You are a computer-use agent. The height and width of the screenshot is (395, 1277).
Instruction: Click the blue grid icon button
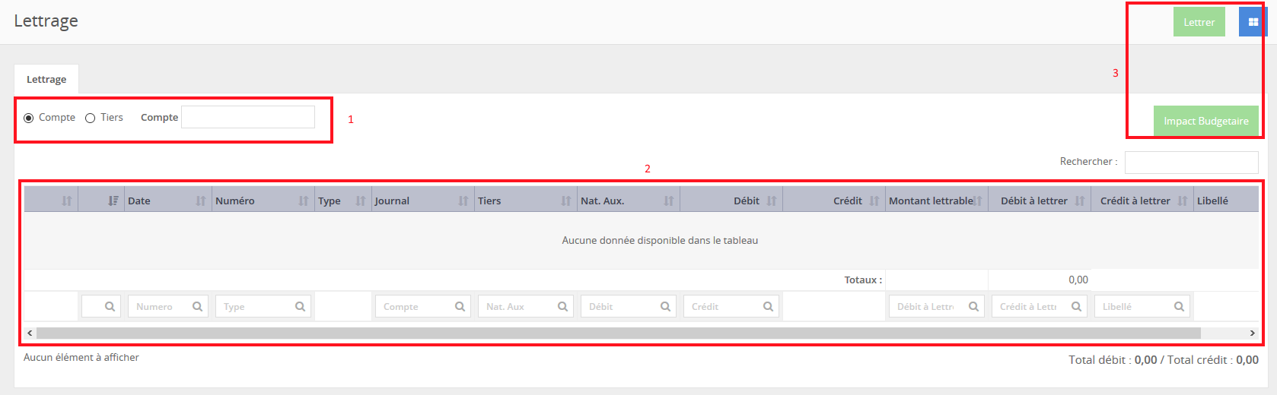click(x=1252, y=22)
